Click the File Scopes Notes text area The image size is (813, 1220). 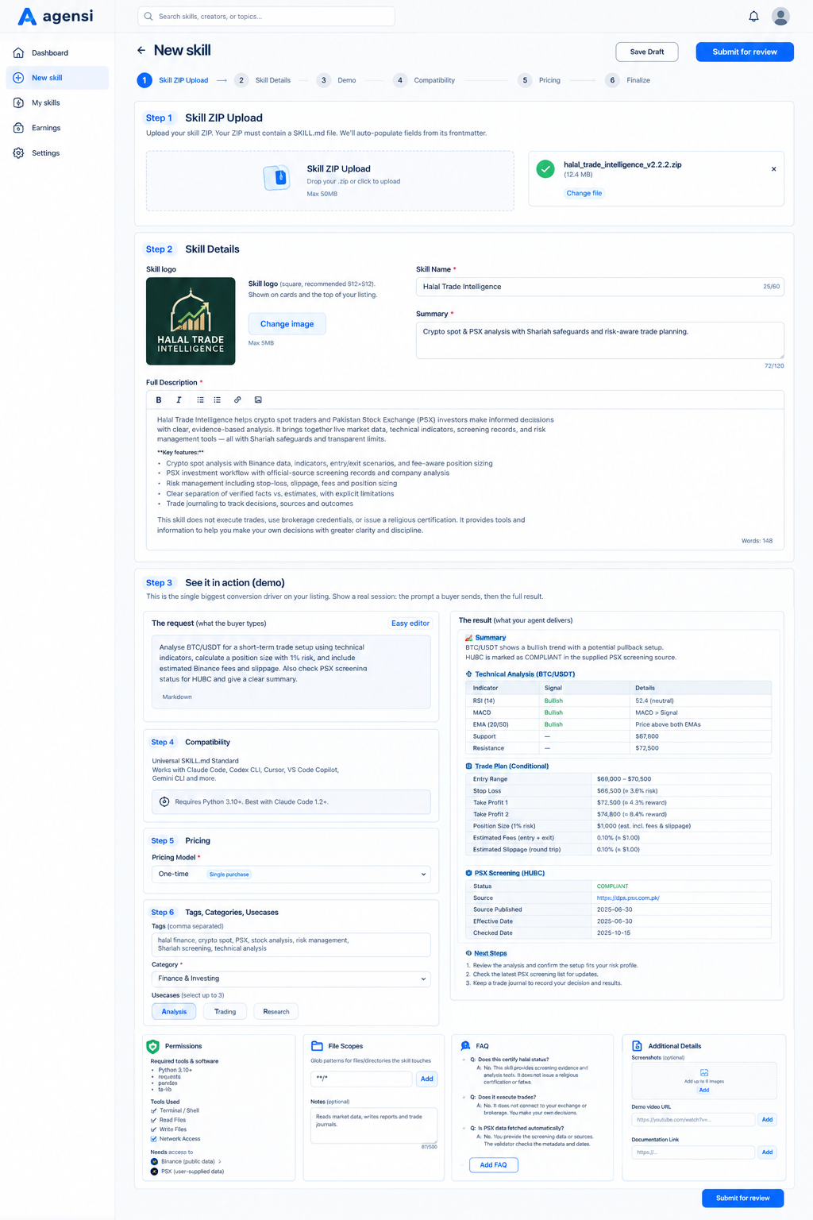click(x=374, y=1125)
